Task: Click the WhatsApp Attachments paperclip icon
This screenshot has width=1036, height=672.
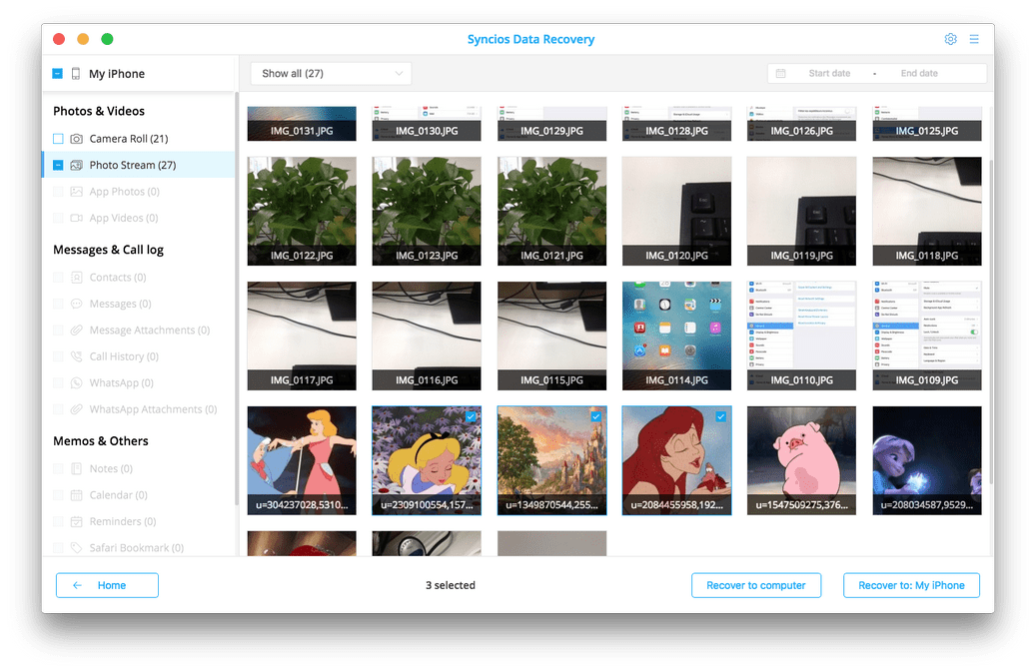Action: [77, 409]
